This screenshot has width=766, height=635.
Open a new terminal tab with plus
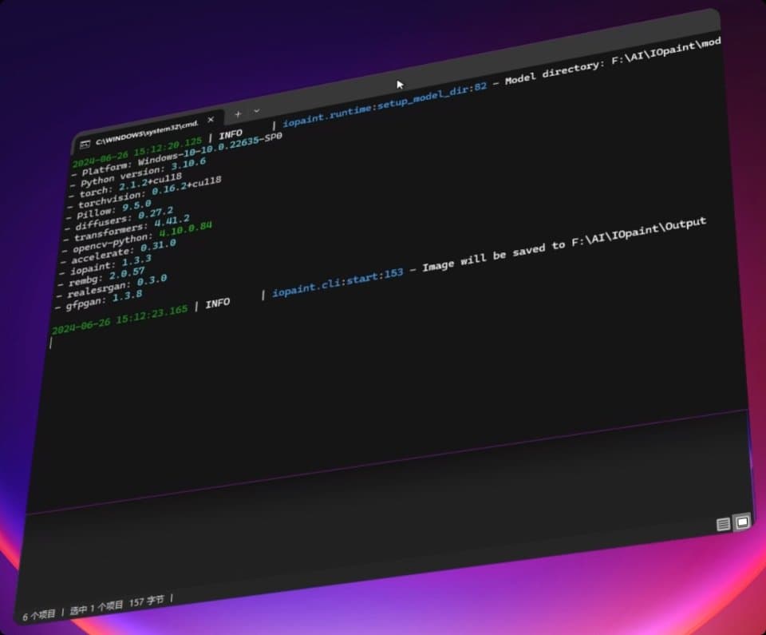[238, 114]
